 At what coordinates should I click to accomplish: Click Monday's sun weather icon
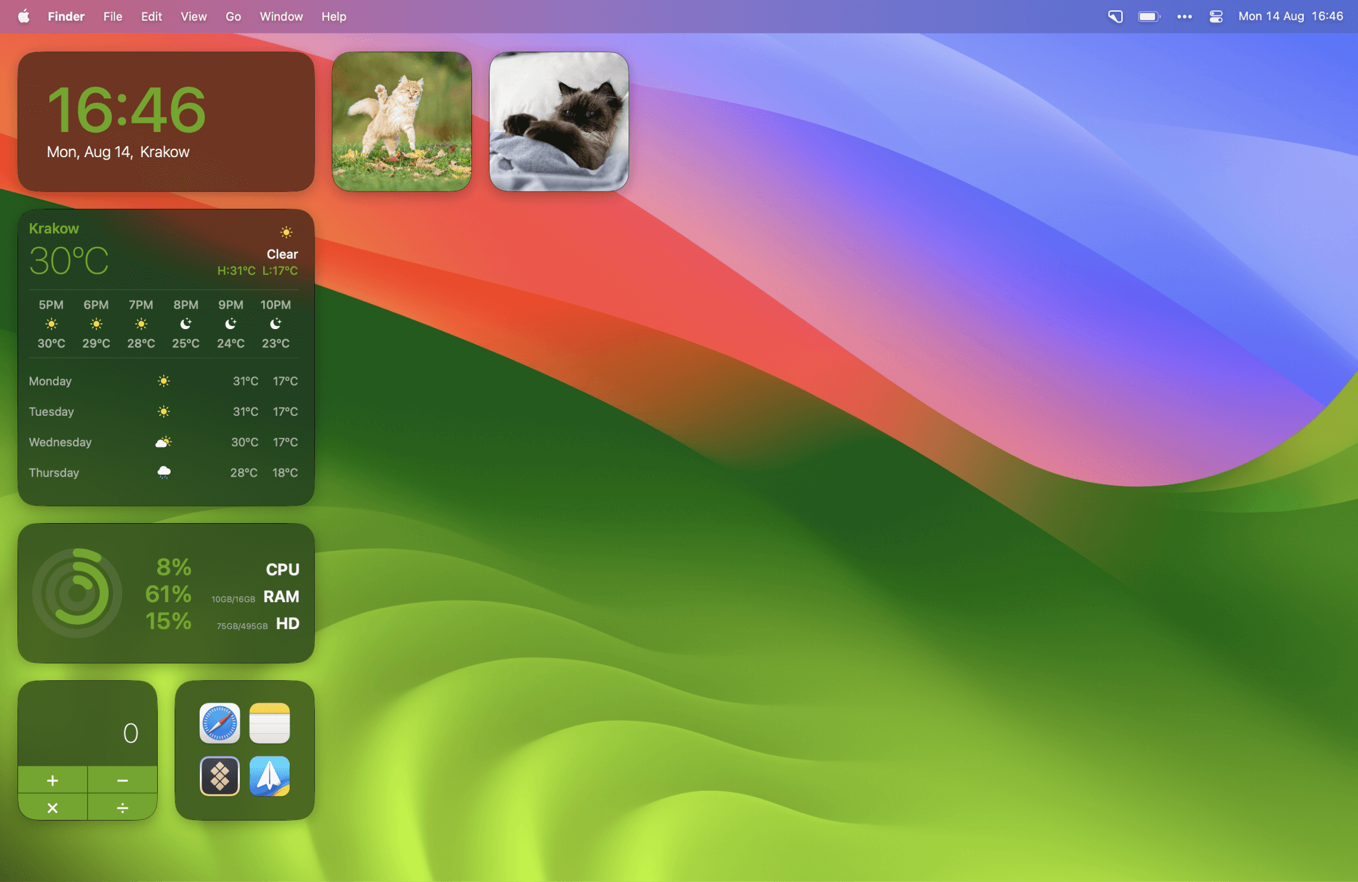(x=164, y=381)
